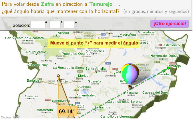Click the Alange town label
193x119 pixels.
pyautogui.click(x=83, y=87)
